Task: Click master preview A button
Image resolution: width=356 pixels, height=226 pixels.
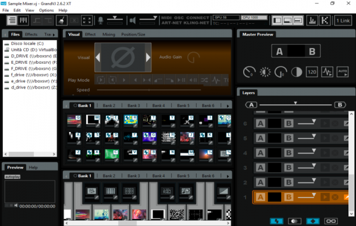Action: 279,51
